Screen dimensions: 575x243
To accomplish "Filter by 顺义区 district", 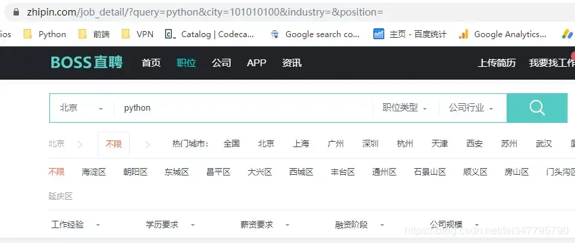I will click(476, 171).
